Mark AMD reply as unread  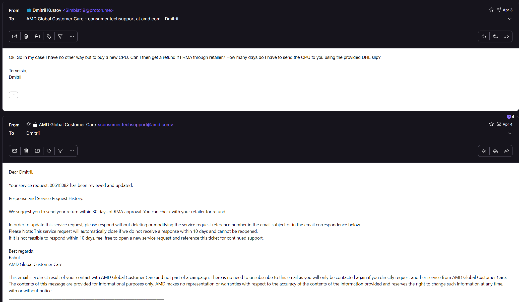[x=15, y=151]
